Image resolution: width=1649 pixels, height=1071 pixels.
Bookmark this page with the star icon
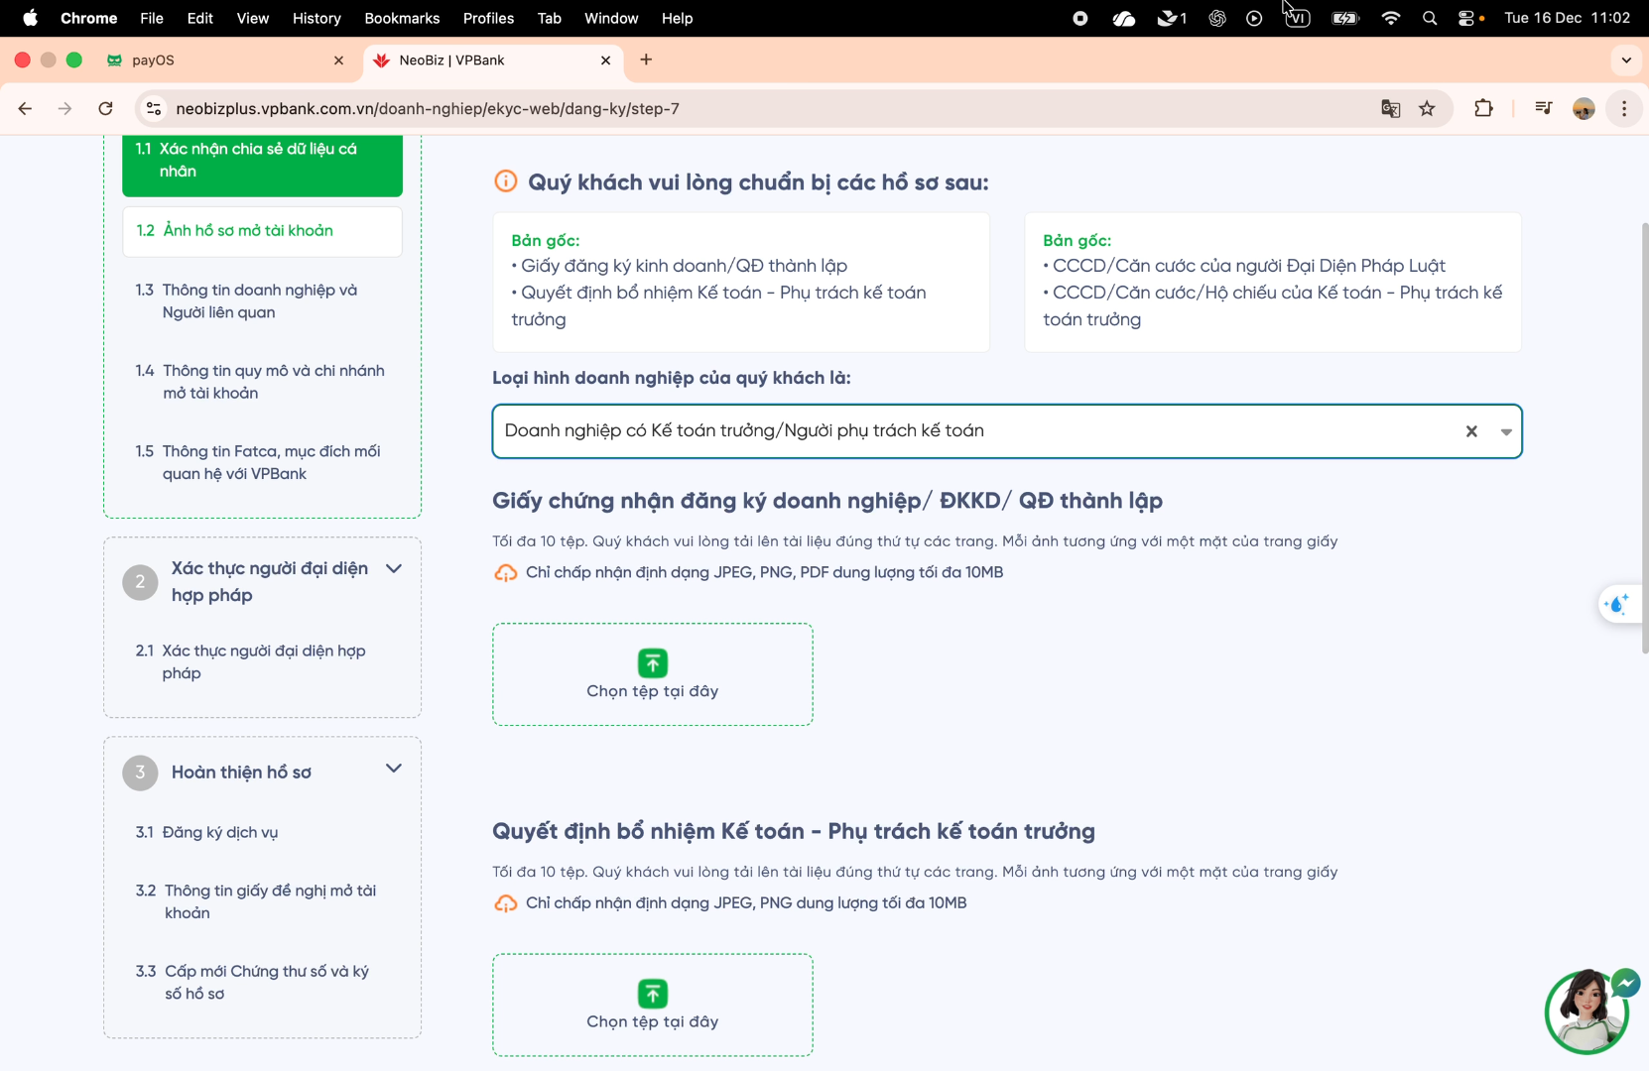tap(1427, 109)
